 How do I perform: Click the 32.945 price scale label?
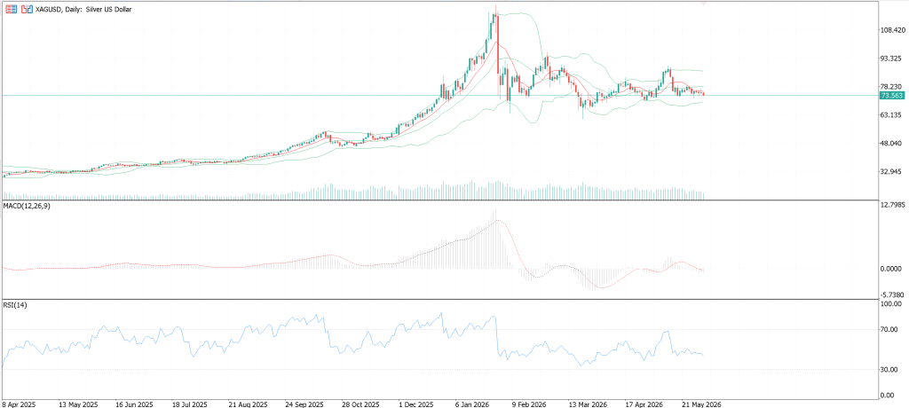click(891, 172)
